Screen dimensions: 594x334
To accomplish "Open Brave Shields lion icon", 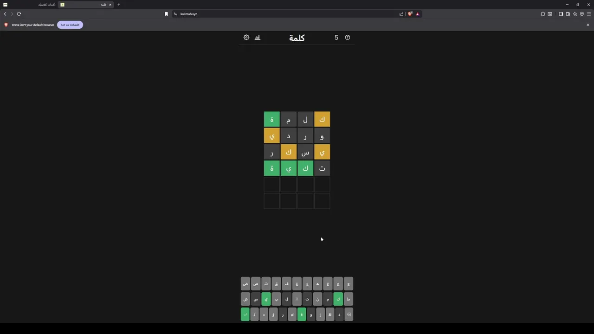I will (410, 14).
